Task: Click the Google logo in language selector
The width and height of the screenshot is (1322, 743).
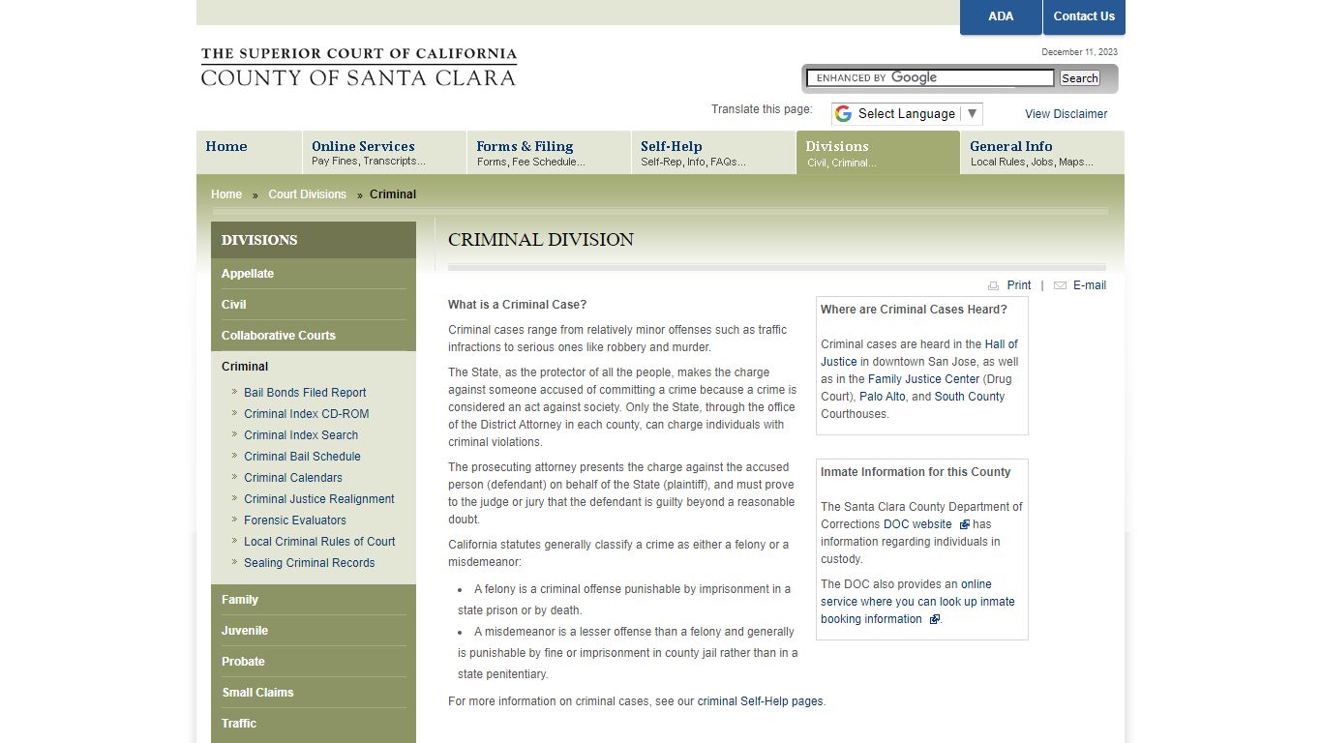Action: click(843, 114)
